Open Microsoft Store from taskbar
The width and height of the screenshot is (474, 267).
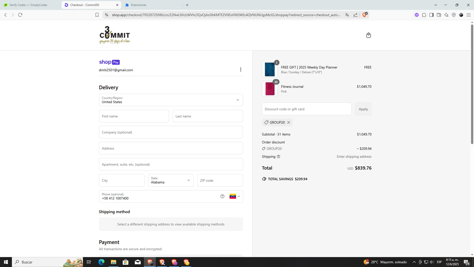pos(125,262)
